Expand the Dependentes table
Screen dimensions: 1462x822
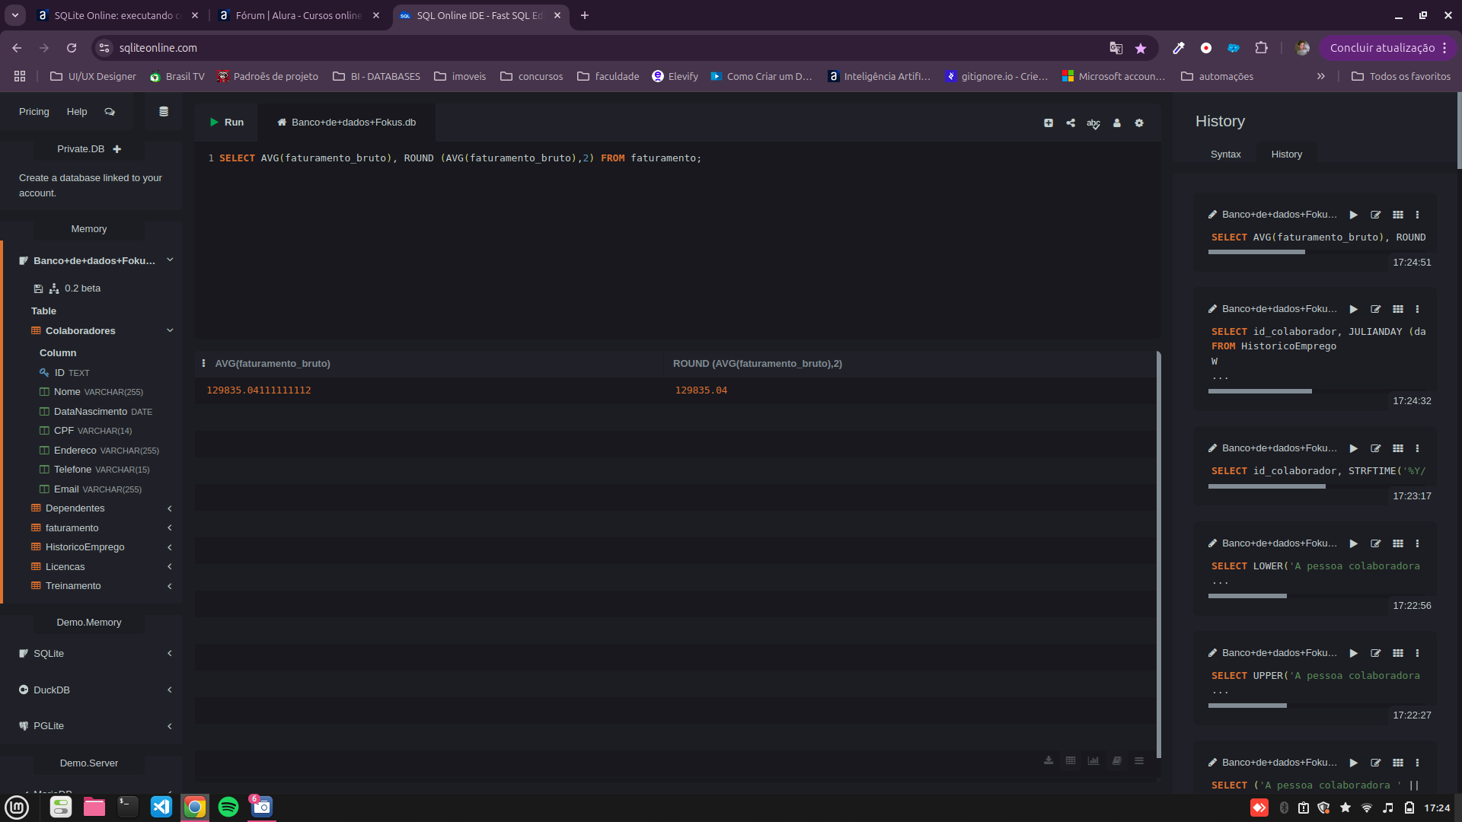170,508
